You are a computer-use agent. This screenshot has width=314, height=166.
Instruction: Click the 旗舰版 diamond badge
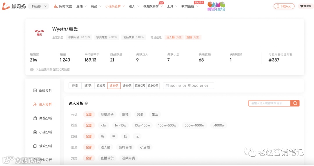click(x=306, y=6)
